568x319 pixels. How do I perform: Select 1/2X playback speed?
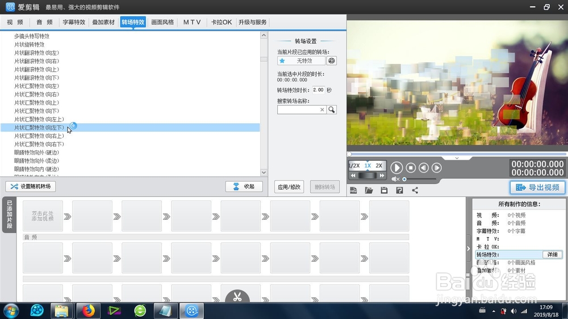click(x=354, y=166)
